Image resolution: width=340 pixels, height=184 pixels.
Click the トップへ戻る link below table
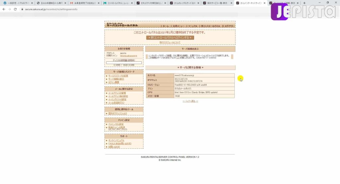coord(190,101)
